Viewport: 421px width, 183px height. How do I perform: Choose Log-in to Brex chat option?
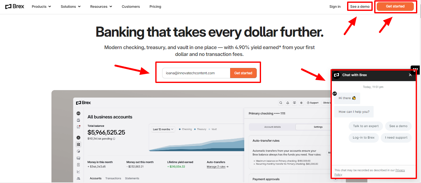(x=364, y=138)
